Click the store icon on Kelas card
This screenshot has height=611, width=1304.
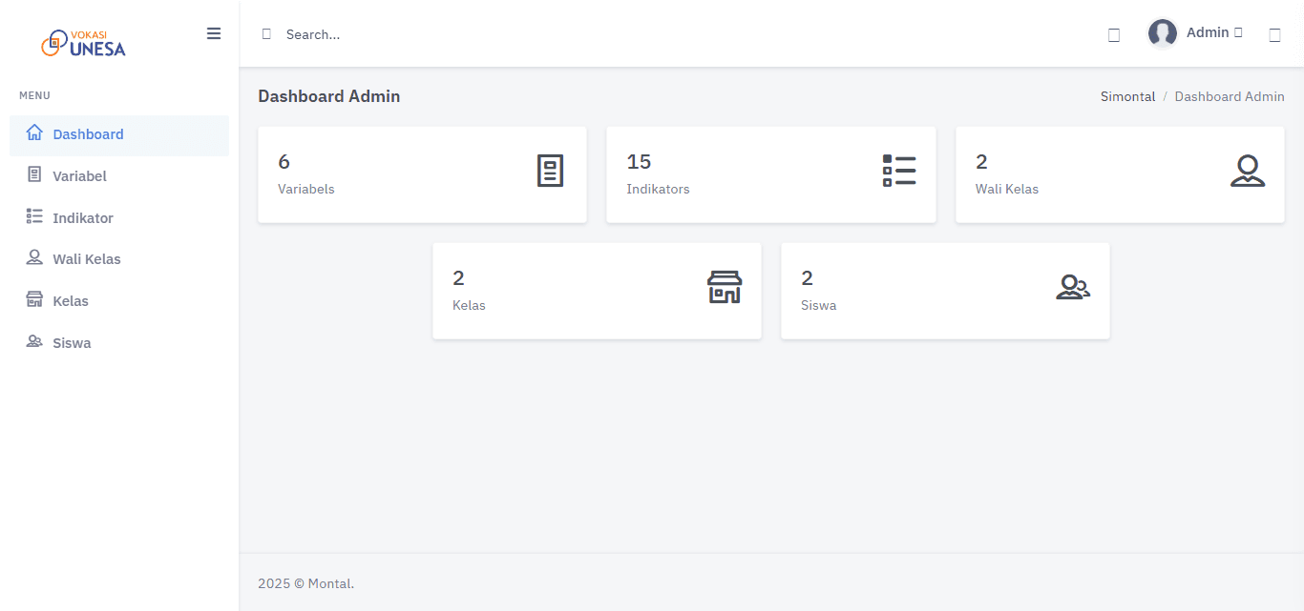click(x=725, y=287)
